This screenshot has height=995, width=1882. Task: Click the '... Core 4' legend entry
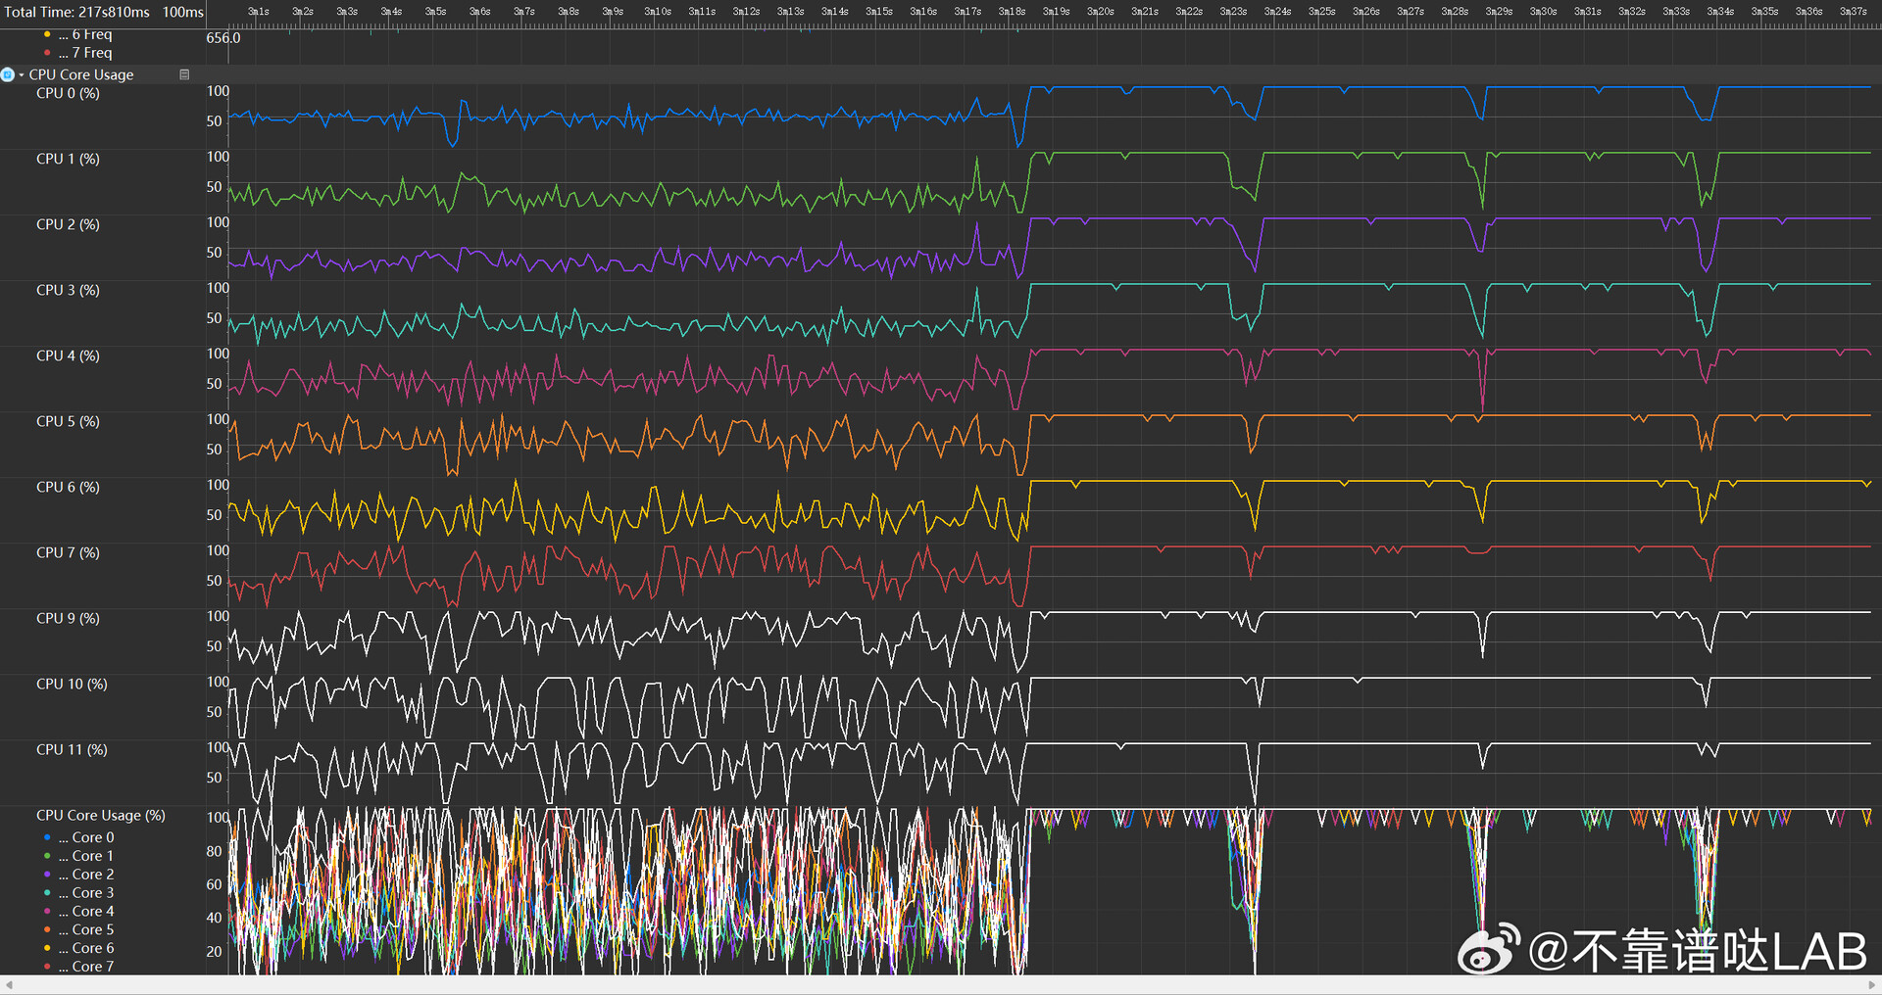(86, 911)
